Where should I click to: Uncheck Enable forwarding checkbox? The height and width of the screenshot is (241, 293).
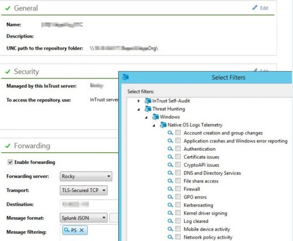[10, 162]
